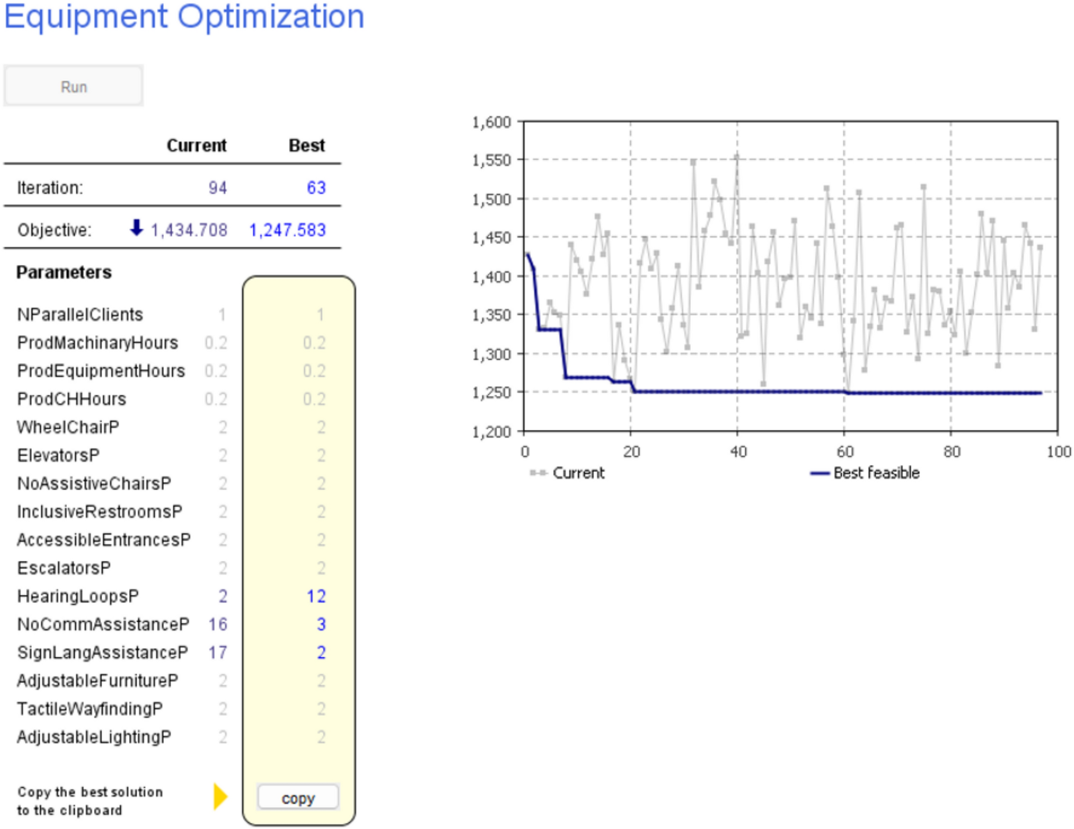Click the Best feasible legend line
Screen dimensions: 1074x829
(x=819, y=473)
